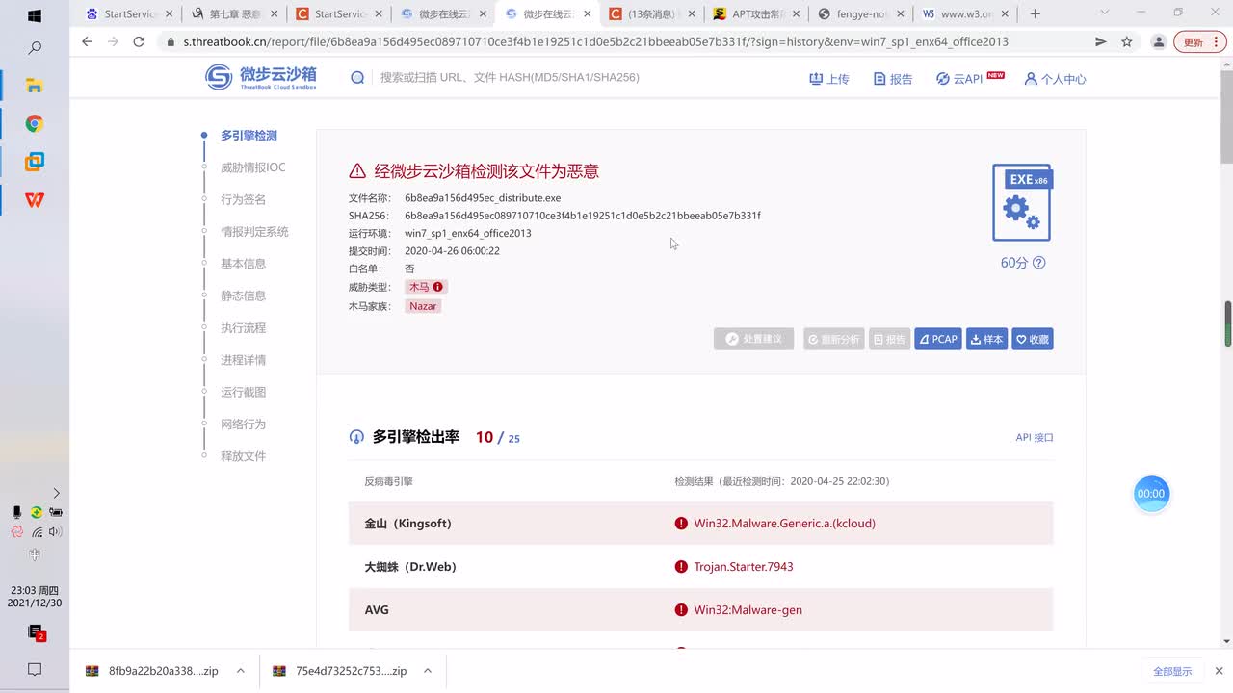Expand menu for 75e4d73252c753 zip download

[428, 671]
